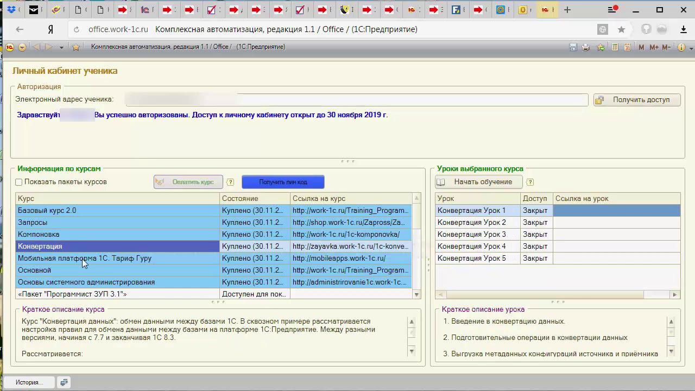The height and width of the screenshot is (391, 695).
Task: Click the M+ memory add button
Action: (653, 47)
